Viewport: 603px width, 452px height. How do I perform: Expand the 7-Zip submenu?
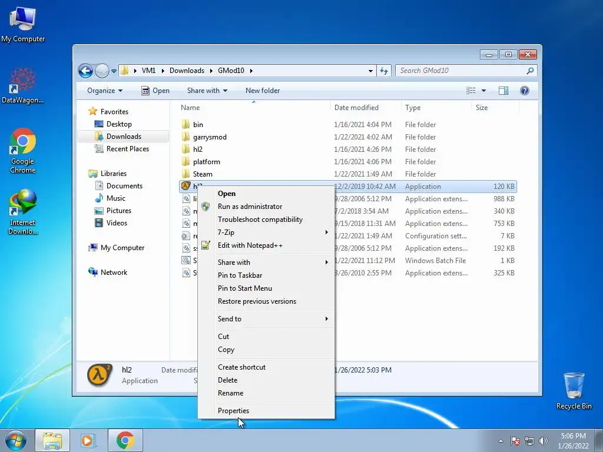tap(326, 232)
